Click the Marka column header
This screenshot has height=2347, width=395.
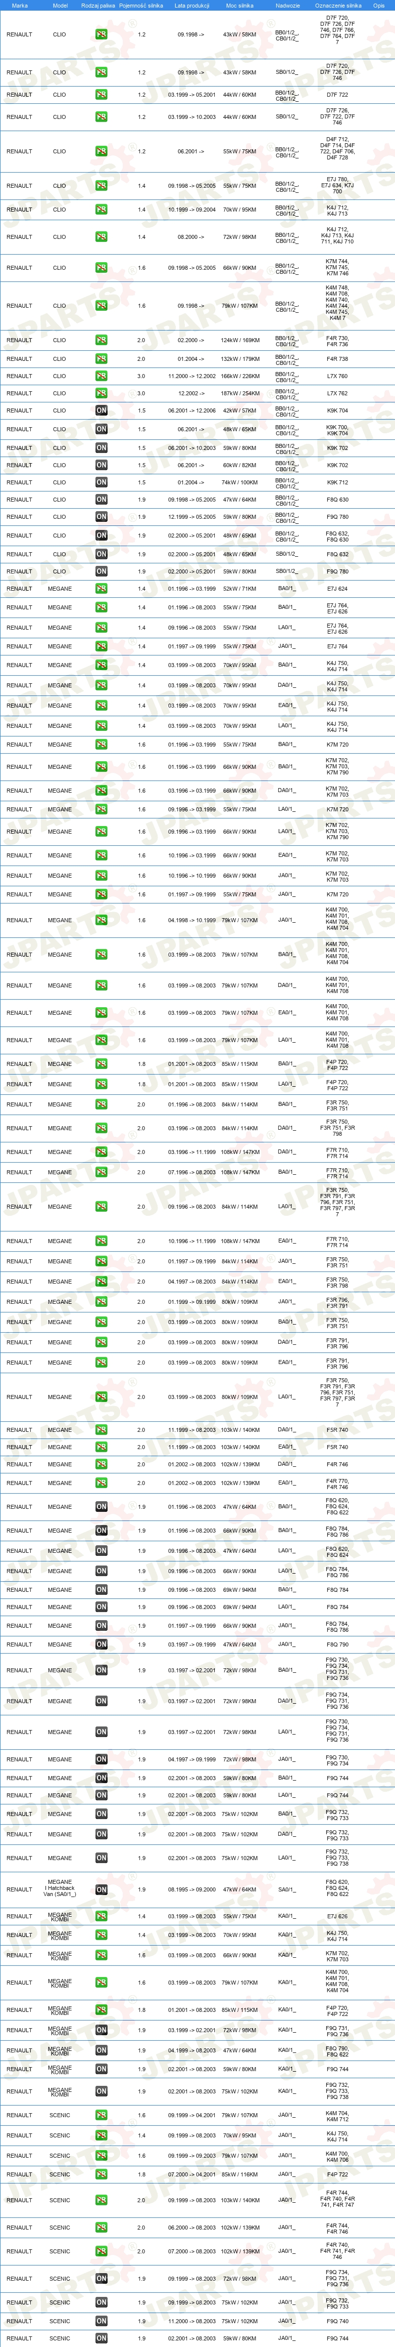[19, 6]
